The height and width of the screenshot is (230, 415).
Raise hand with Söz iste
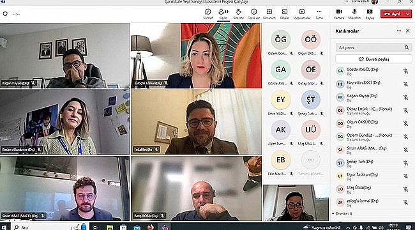[x=239, y=14]
